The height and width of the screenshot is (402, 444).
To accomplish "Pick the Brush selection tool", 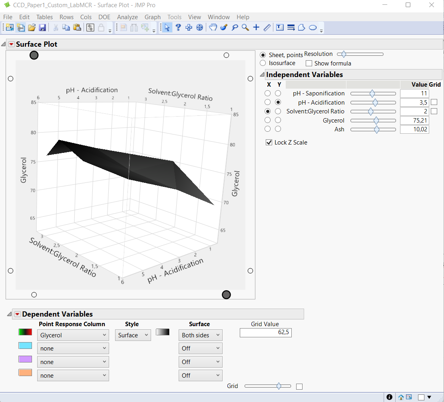I will pos(224,27).
